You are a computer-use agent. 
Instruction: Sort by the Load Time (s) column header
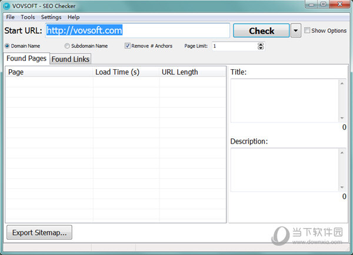tap(126, 72)
